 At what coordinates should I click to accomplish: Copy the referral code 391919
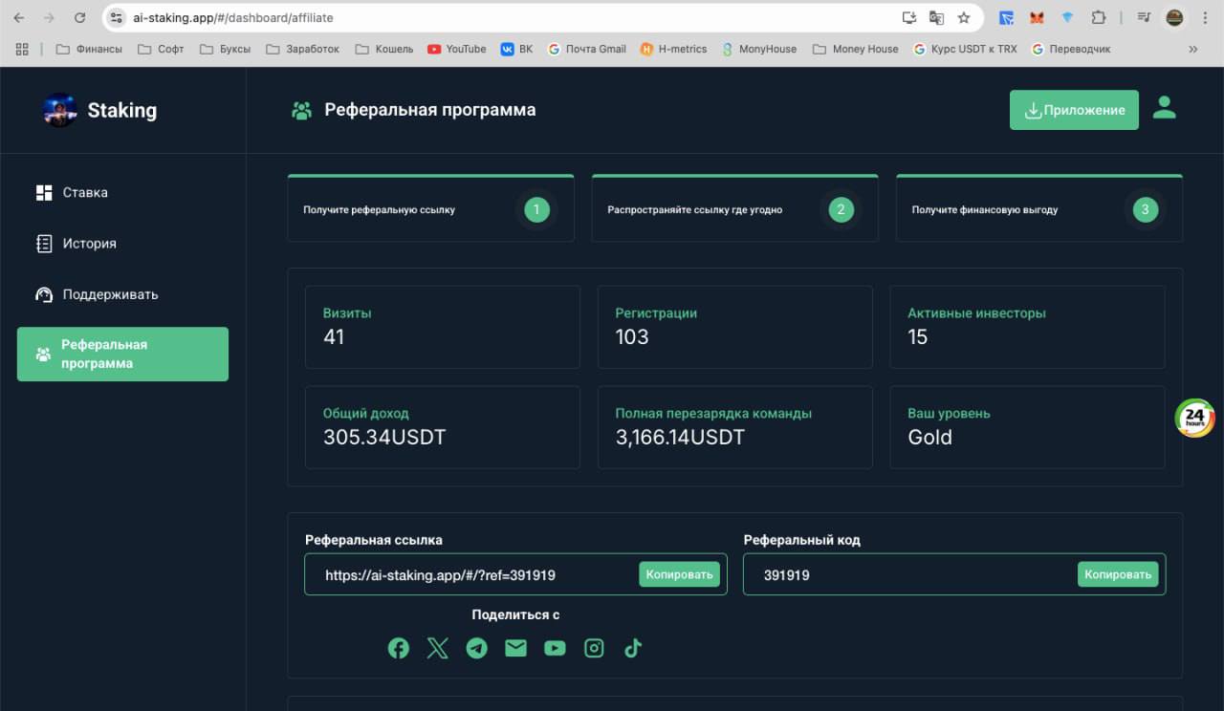click(x=1118, y=574)
